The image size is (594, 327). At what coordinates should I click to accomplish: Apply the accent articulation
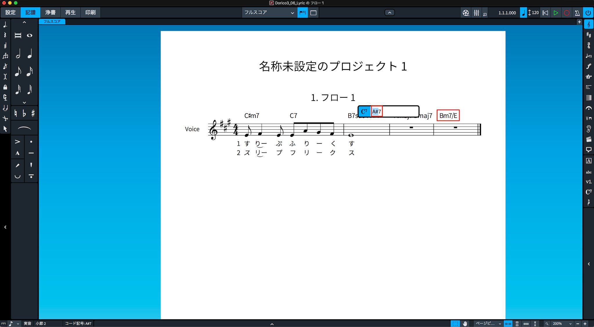pos(18,142)
